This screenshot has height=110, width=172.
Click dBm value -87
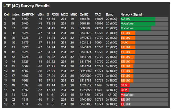pyautogui.click(x=40, y=90)
